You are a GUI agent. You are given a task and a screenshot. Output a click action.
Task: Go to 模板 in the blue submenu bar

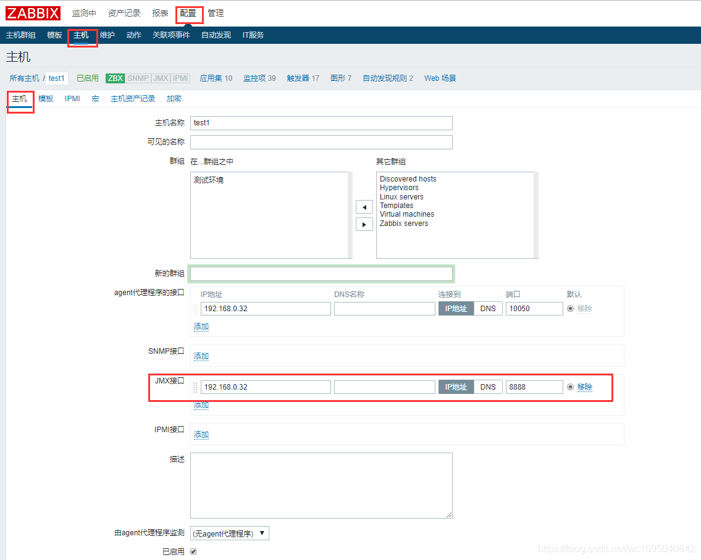(54, 35)
